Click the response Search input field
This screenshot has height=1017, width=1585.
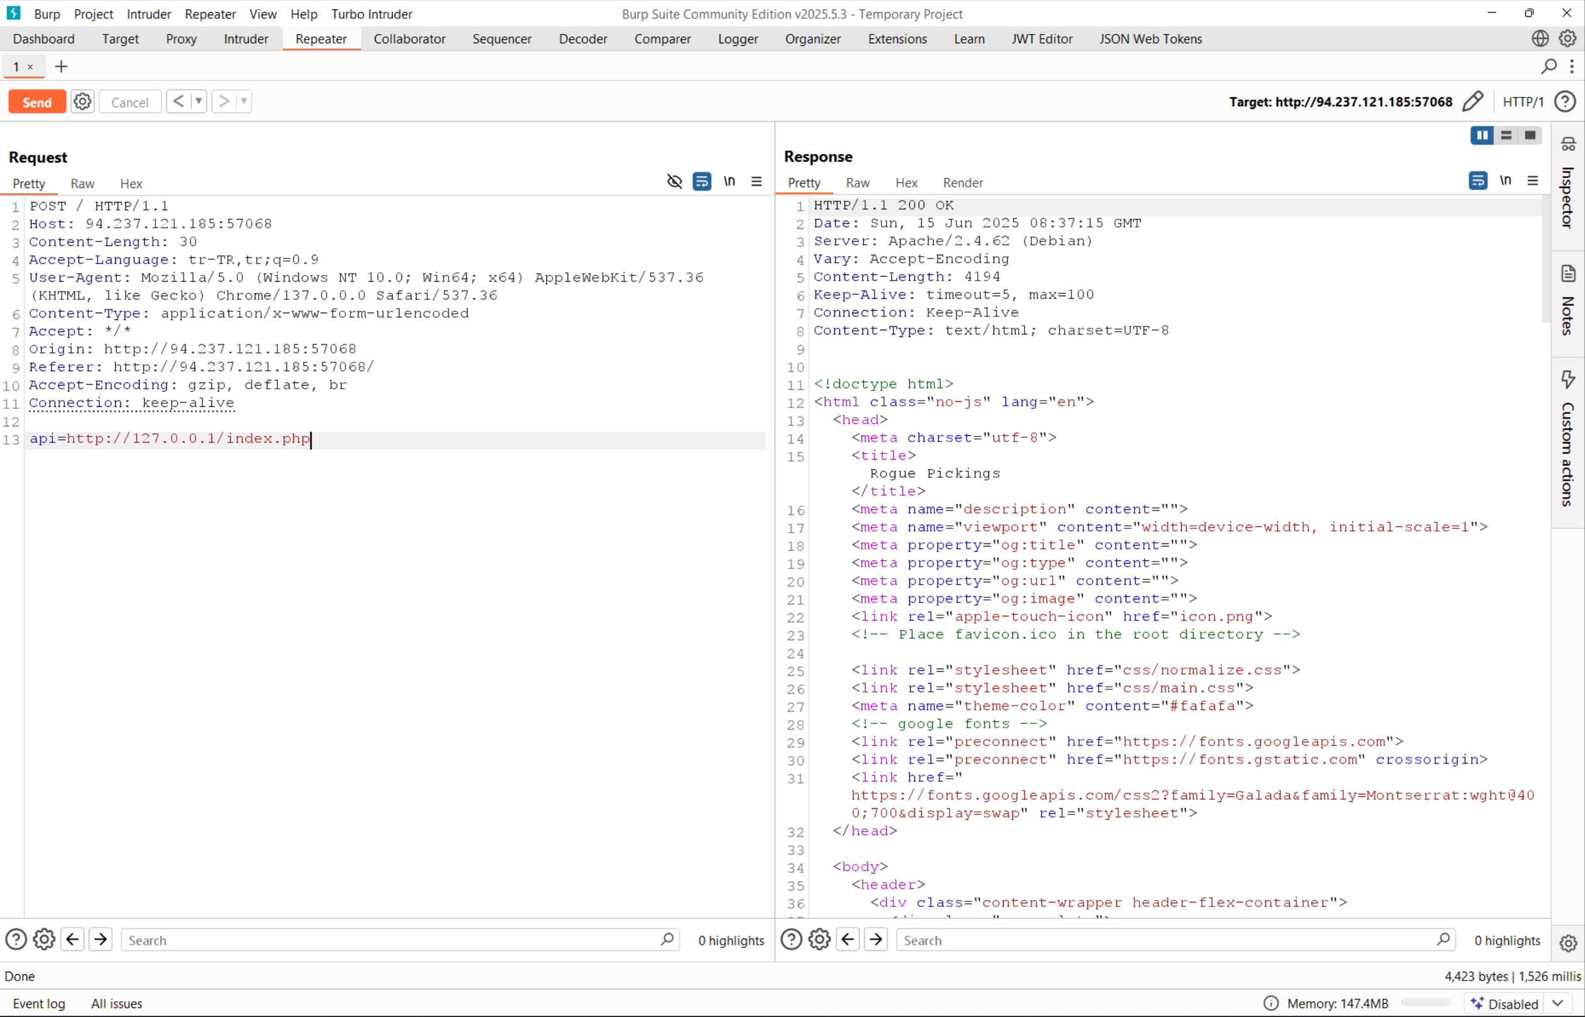tap(1176, 940)
